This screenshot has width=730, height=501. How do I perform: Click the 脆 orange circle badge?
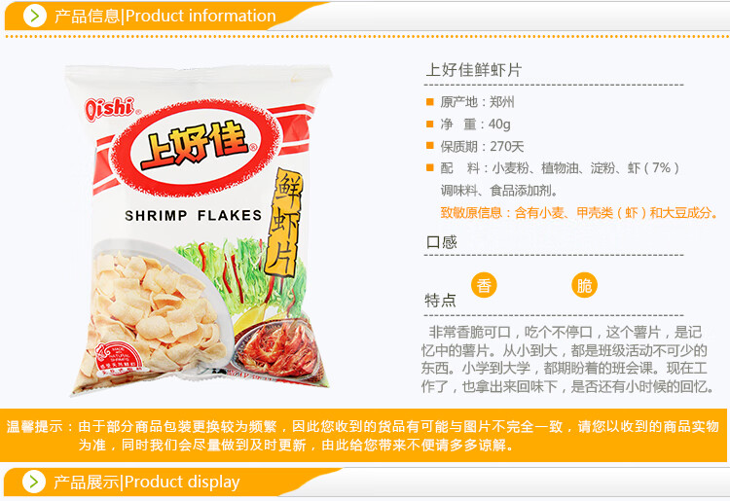[x=584, y=285]
